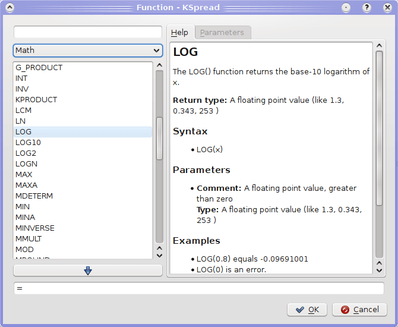
Task: Click function list scrollbar up arrow at top
Action: [159, 65]
